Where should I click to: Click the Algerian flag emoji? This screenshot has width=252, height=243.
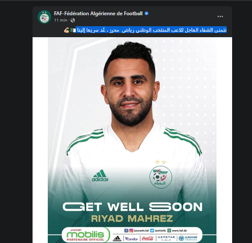(x=73, y=30)
